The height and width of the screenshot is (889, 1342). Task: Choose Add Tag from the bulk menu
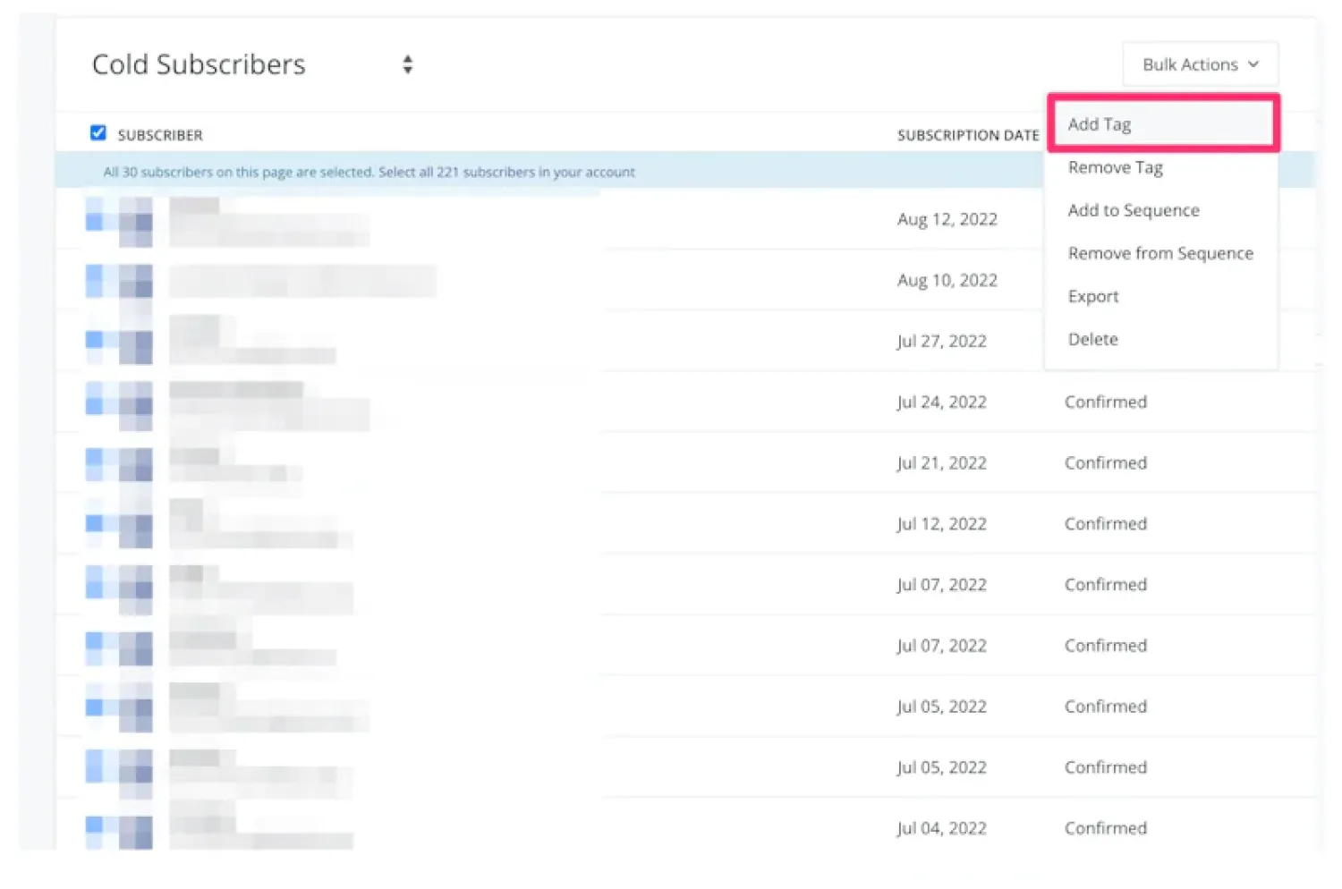1100,124
